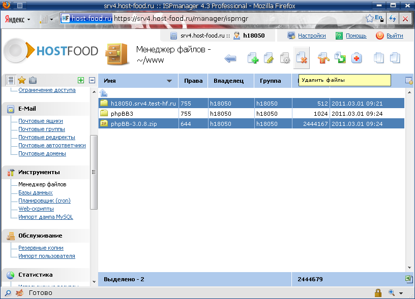Screen dimensions: 415x299
Task: Click the Delete files toolbar icon
Action: coord(302,58)
